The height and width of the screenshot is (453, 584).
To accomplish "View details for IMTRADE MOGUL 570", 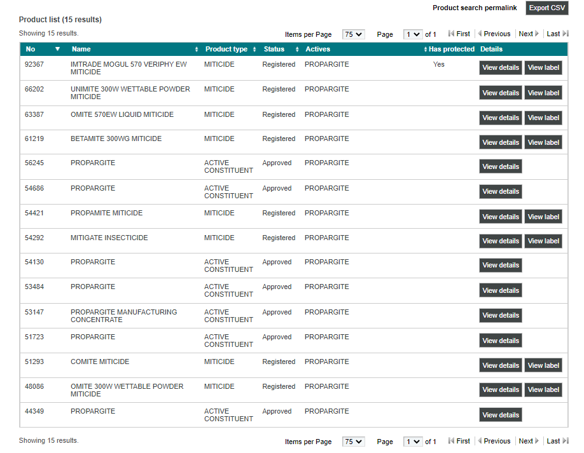I will pos(501,68).
